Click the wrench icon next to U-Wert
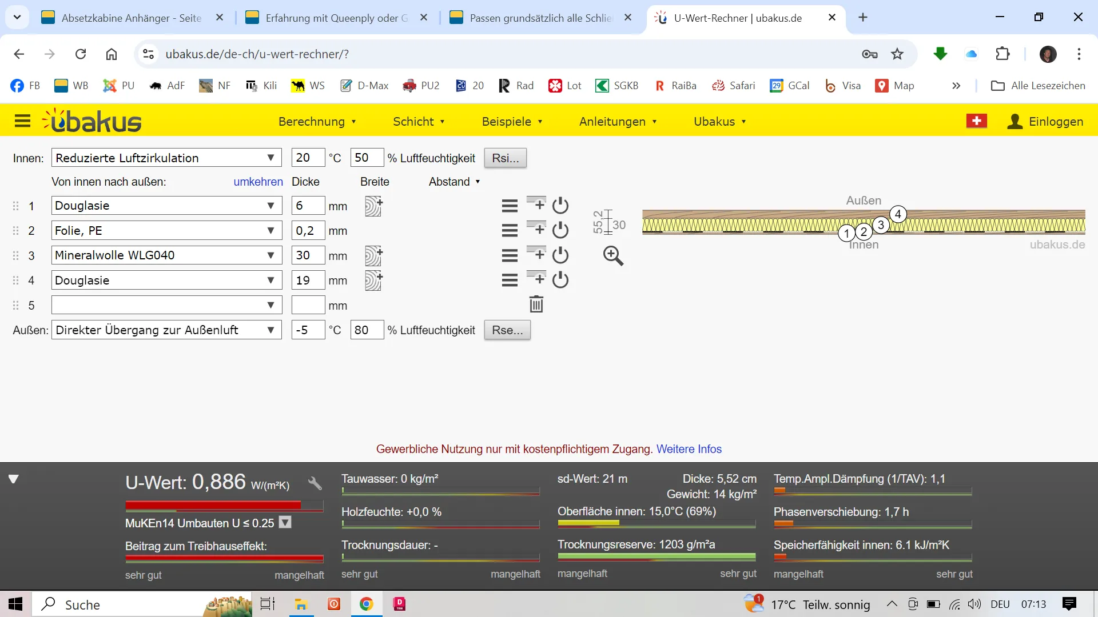Image resolution: width=1098 pixels, height=617 pixels. 315,483
